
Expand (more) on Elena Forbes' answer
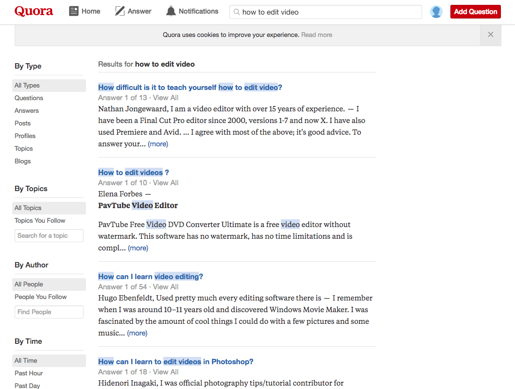(138, 248)
